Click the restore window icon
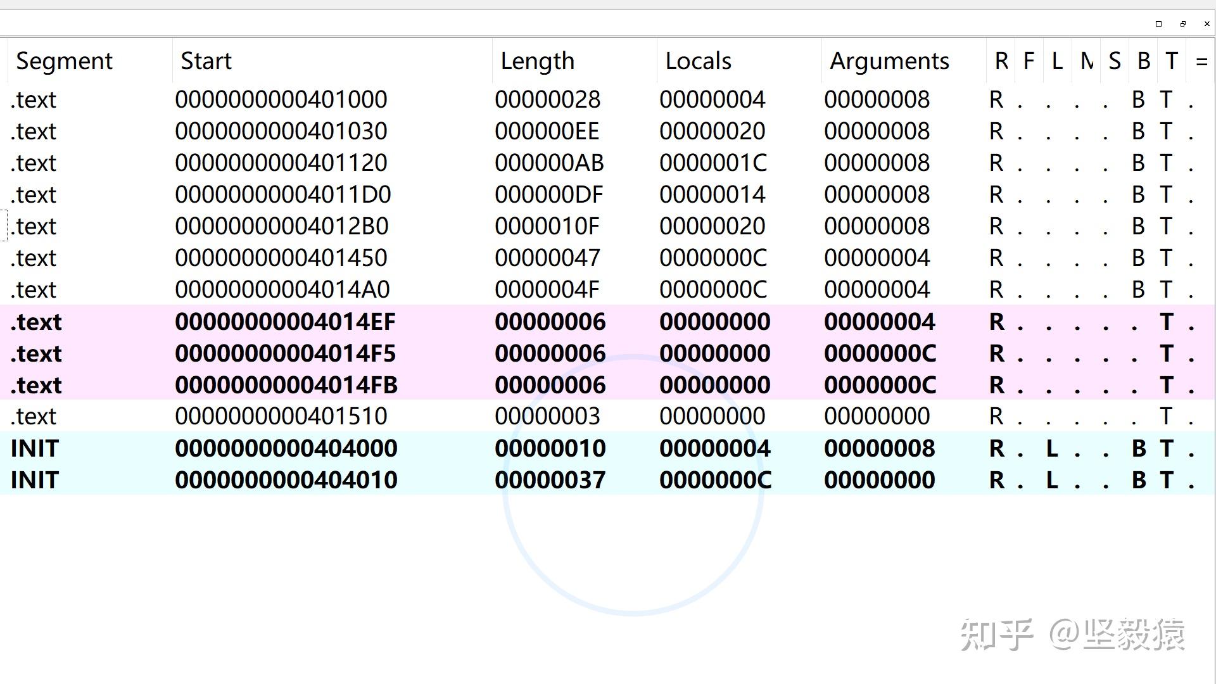Viewport: 1216px width, 684px height. pos(1182,24)
